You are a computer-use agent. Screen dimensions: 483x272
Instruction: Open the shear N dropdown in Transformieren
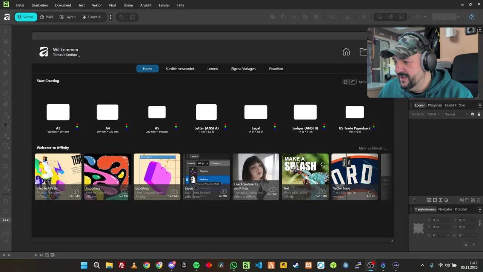point(473,235)
